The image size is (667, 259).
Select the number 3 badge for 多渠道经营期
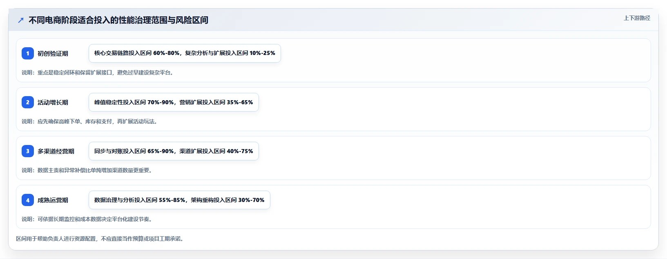28,151
